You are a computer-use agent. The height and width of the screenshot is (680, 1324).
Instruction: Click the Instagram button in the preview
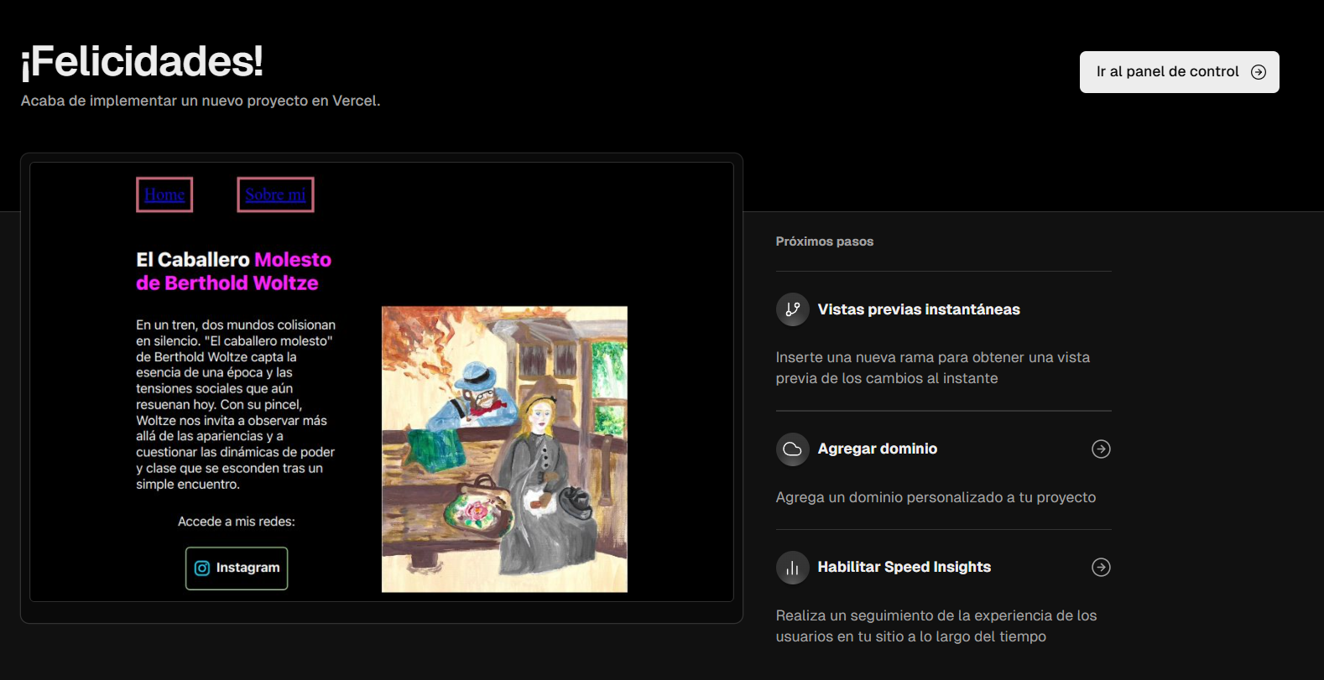click(237, 568)
